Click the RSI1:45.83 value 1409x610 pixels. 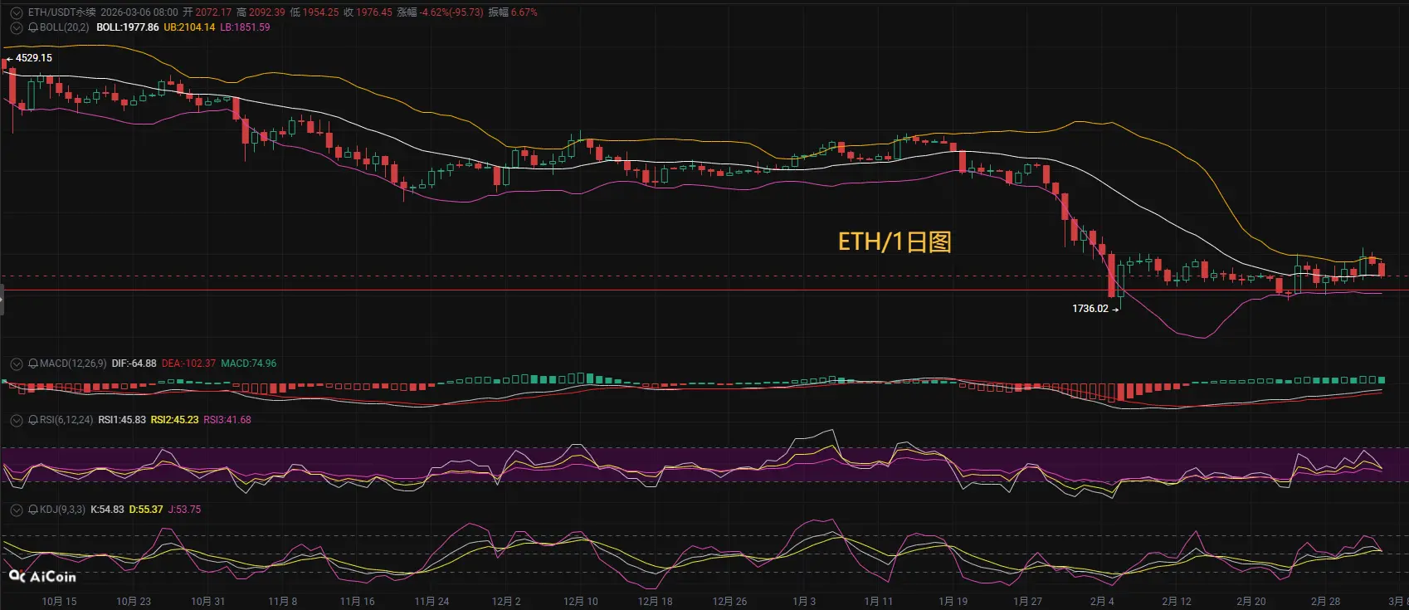[122, 420]
